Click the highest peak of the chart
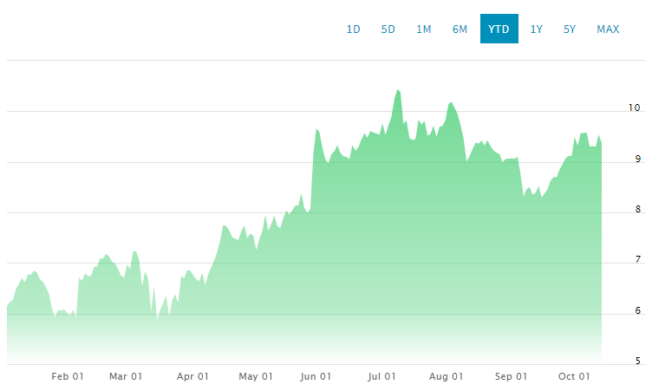 397,90
